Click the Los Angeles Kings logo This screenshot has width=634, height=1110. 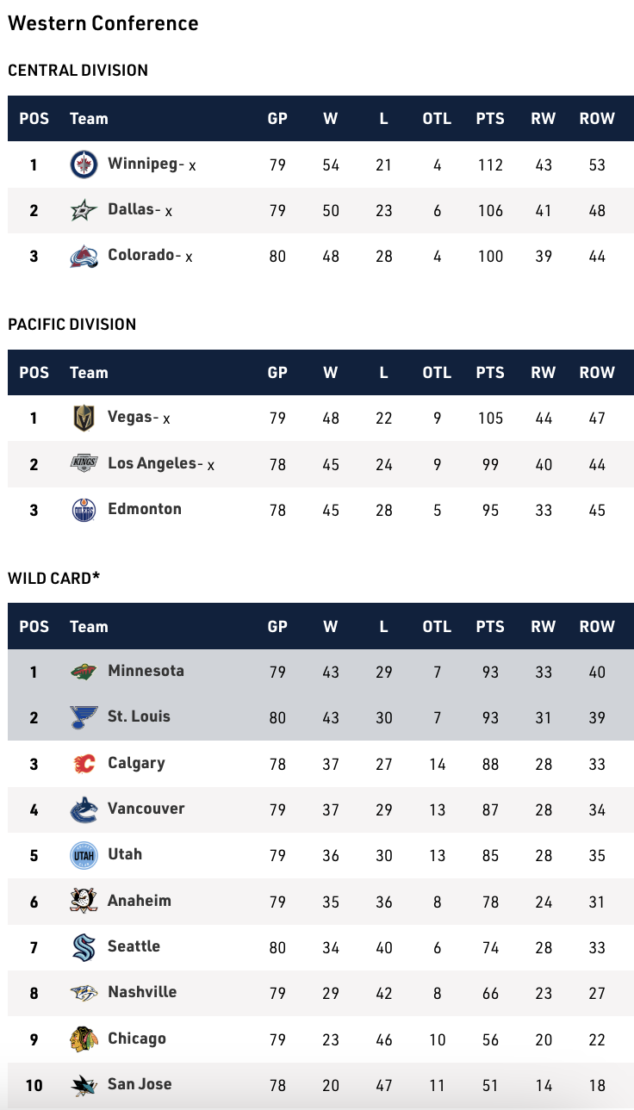click(84, 463)
